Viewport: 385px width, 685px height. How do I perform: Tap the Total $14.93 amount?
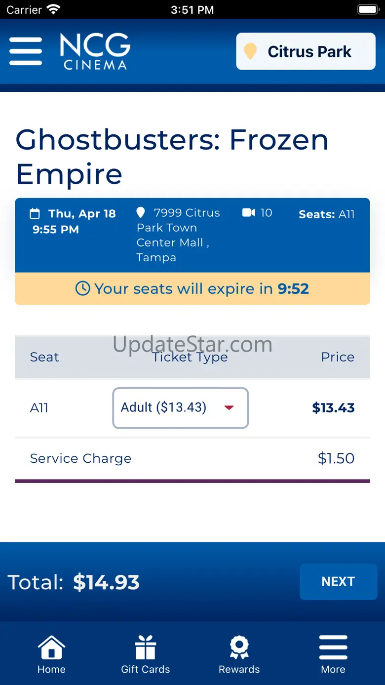106,582
